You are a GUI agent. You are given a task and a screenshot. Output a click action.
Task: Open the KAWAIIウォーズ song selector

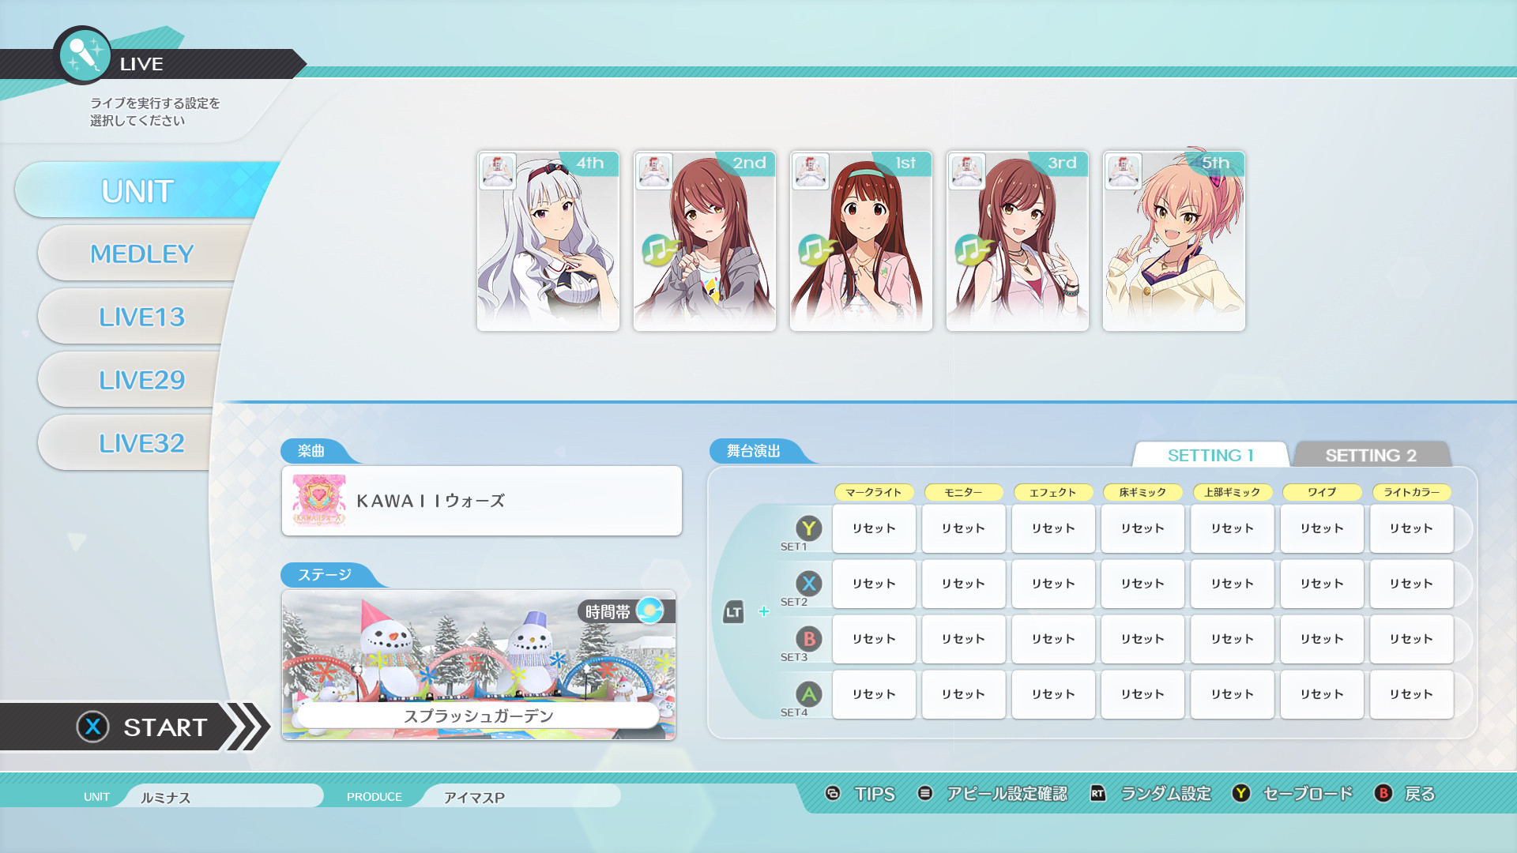[x=481, y=500]
